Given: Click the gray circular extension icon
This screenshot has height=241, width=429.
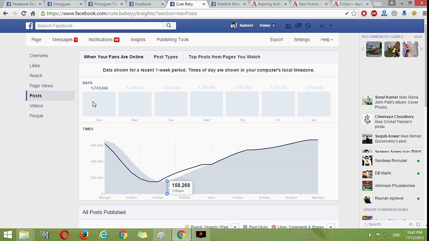Looking at the screenshot, I should (x=394, y=13).
